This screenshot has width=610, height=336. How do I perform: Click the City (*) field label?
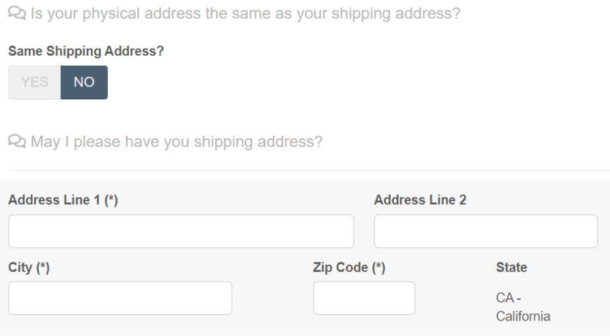[x=29, y=267]
